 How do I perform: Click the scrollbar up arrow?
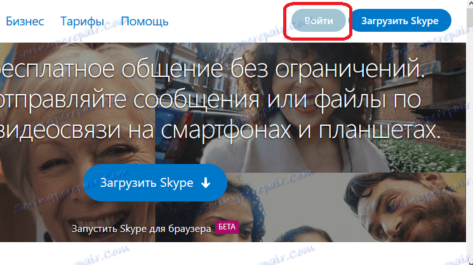tap(470, 3)
